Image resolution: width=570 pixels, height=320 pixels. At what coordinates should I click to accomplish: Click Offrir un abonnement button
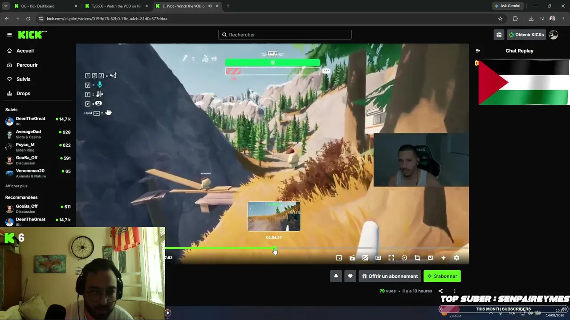(390, 276)
